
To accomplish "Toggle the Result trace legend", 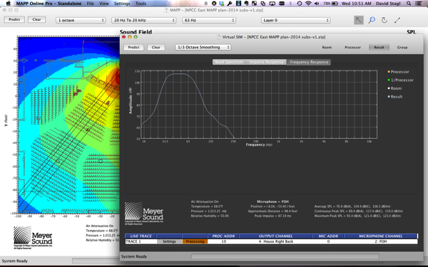I will point(395,97).
